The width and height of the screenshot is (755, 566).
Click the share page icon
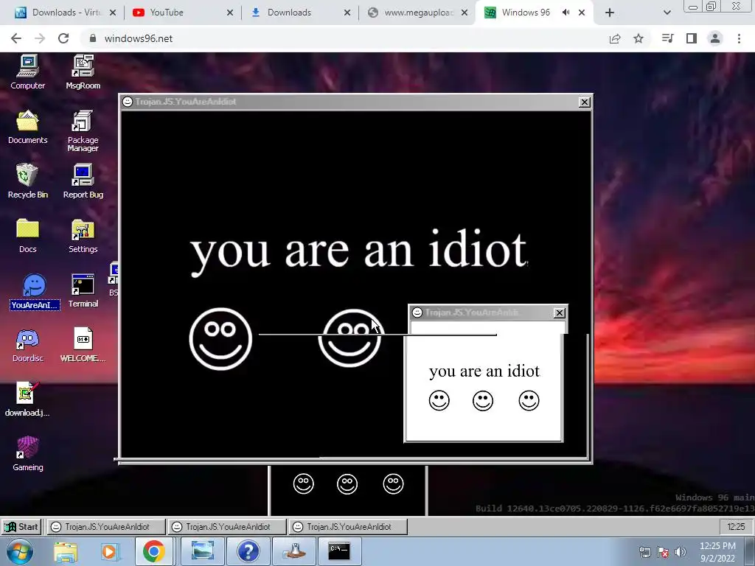[x=615, y=38]
